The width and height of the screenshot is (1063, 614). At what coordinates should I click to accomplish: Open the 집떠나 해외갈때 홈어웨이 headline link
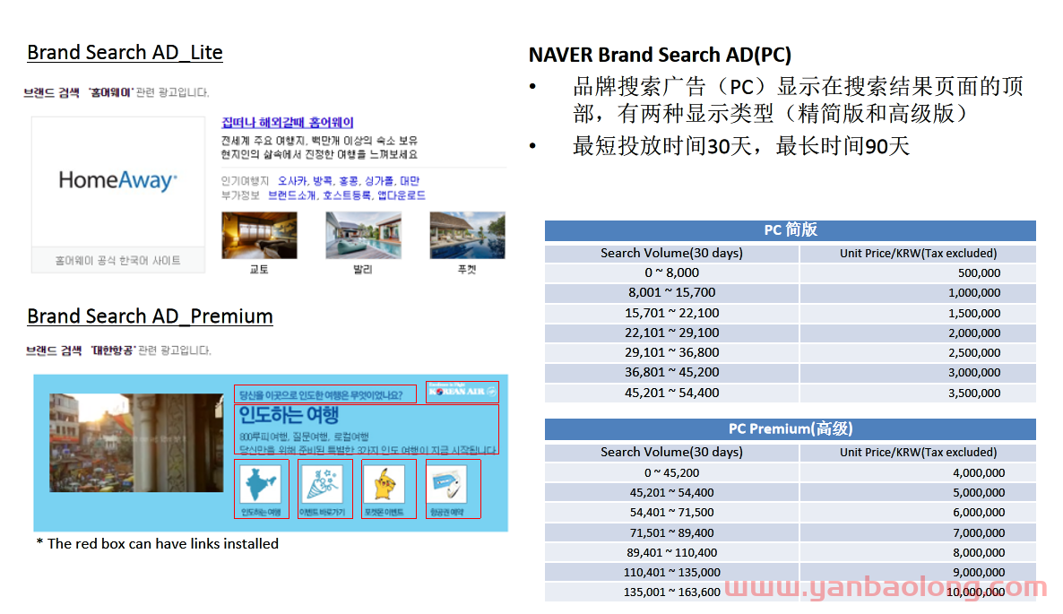coord(288,122)
